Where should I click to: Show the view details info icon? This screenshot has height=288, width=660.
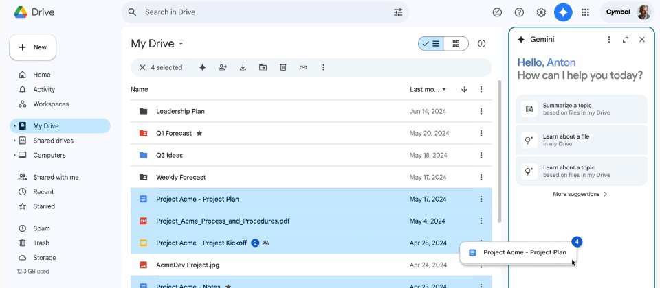coord(481,44)
